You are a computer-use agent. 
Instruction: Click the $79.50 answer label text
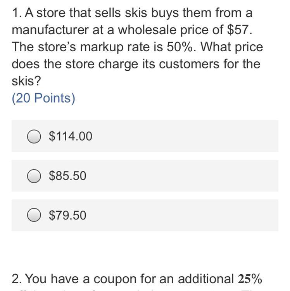pos(67,215)
